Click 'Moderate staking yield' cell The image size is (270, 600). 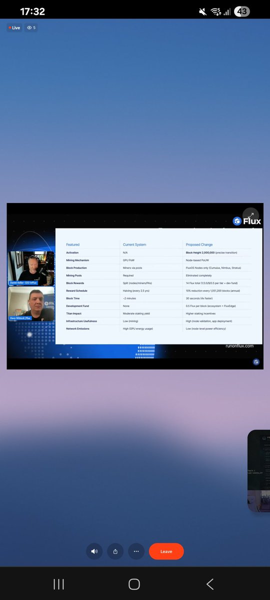pos(136,313)
